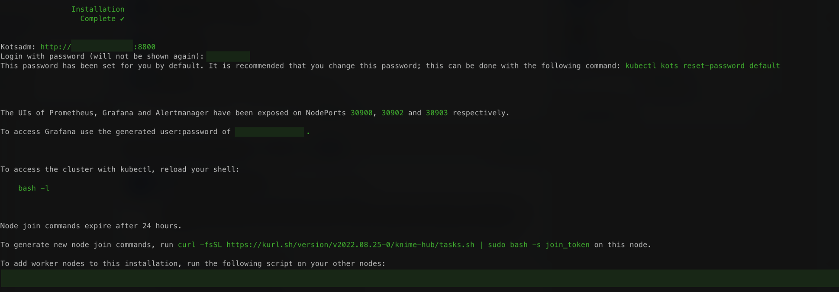Click the 'To add worker nodes' line
The width and height of the screenshot is (839, 292).
point(193,264)
